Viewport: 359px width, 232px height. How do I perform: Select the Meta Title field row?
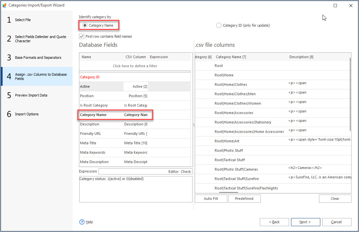[135, 143]
